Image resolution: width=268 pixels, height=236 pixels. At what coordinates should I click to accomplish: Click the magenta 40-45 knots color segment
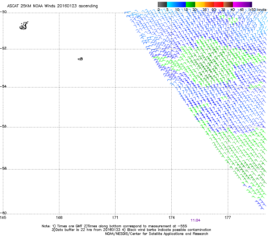(x=238, y=4)
